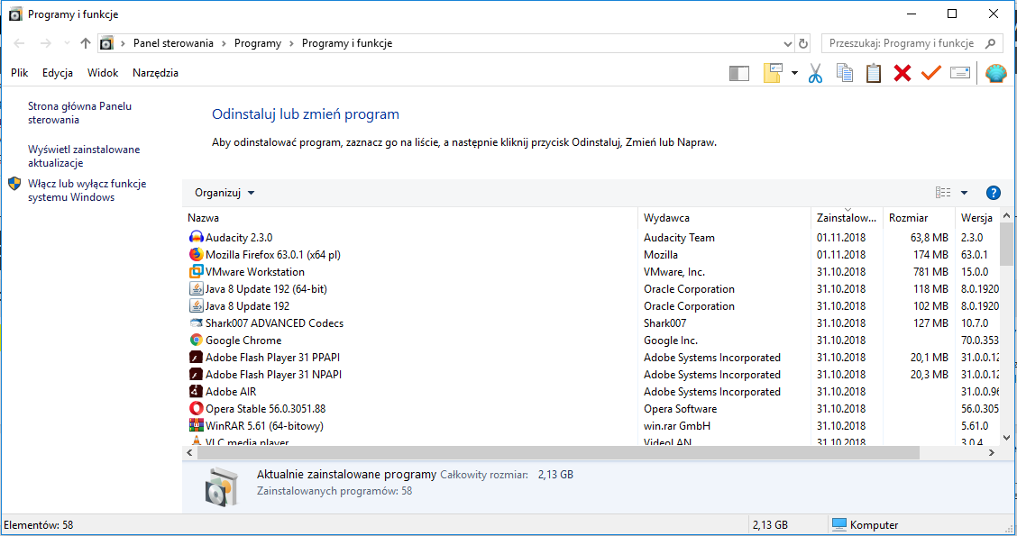This screenshot has height=536, width=1017.
Task: Click the horizontal scrollbar thumb
Action: coord(558,452)
